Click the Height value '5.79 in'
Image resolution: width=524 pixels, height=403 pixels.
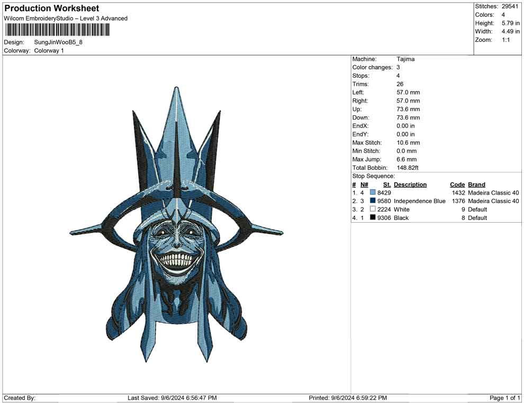point(510,23)
